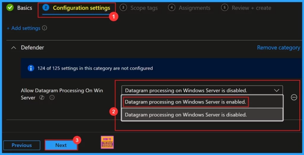Screen dimensions: 304x155
Task: Click the info icon after Win Server label
Action: (x=52, y=98)
